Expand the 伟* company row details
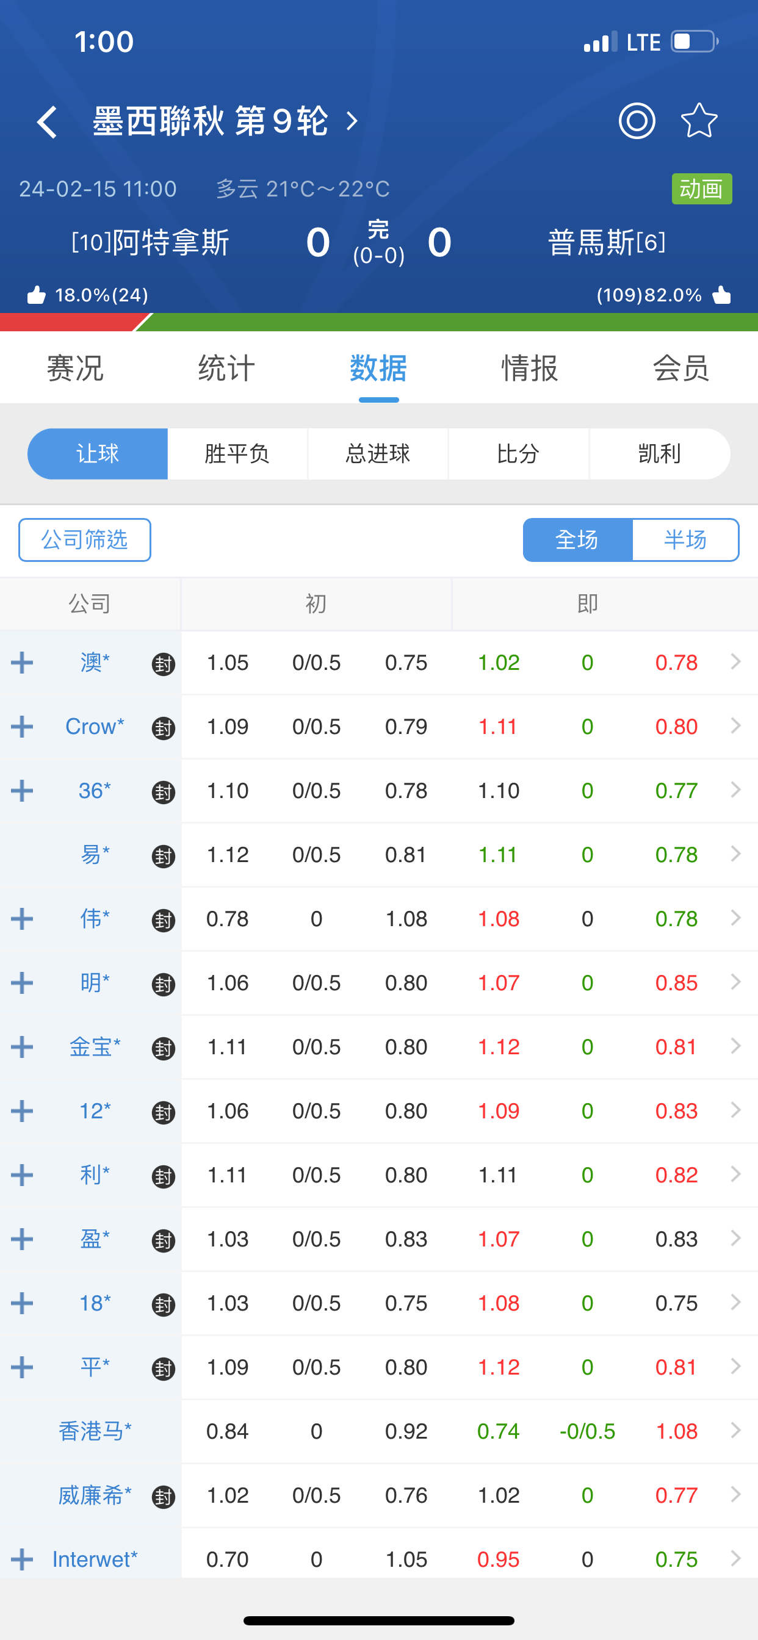 tap(23, 919)
